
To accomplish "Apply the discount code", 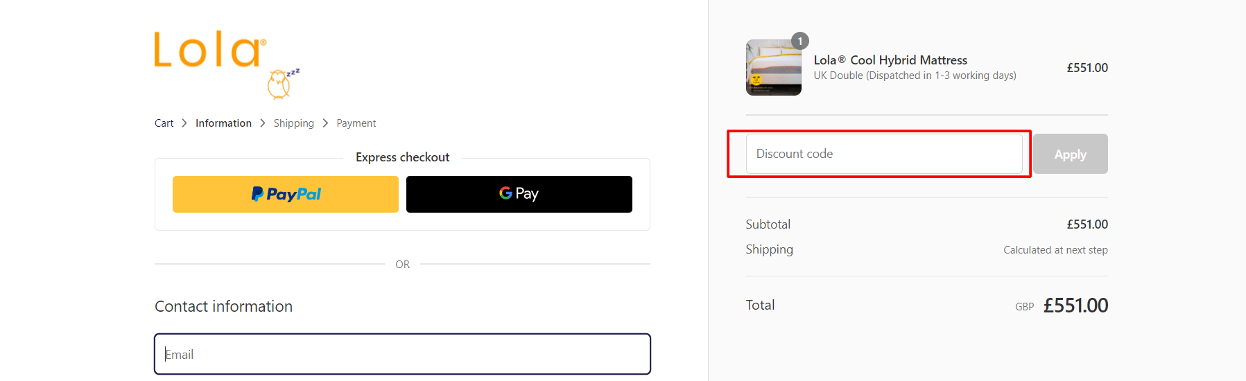I will (x=1071, y=154).
